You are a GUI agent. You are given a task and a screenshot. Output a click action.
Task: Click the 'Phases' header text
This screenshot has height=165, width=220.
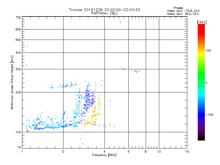[x=178, y=8]
